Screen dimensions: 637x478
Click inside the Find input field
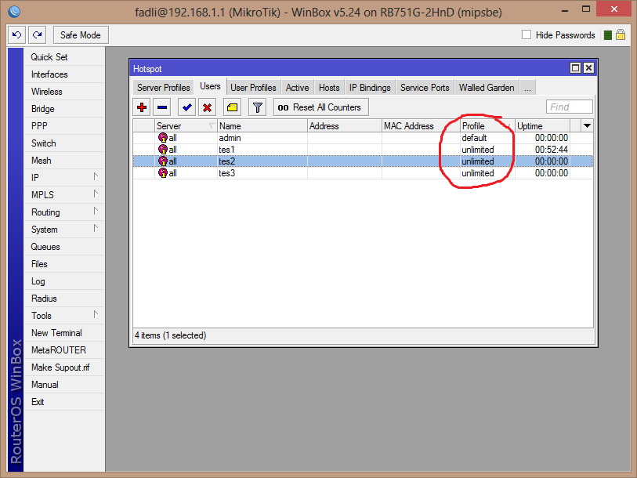(570, 106)
